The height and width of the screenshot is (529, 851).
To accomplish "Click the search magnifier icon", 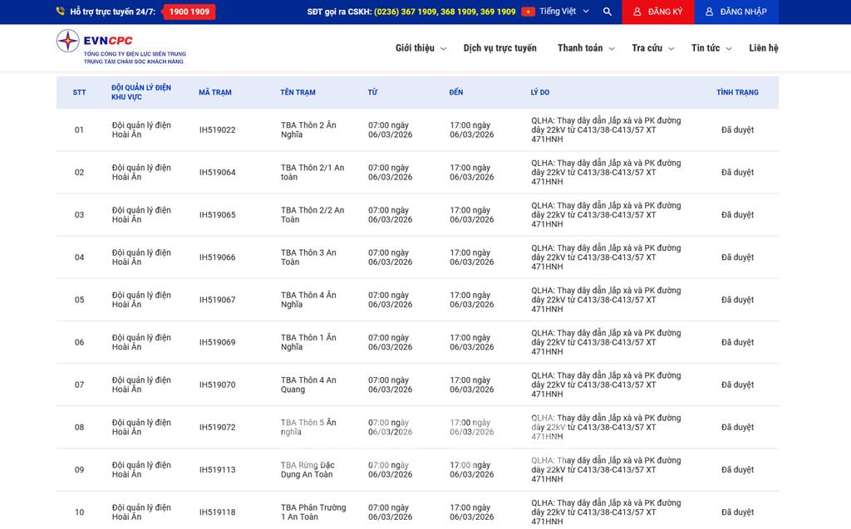I will tap(608, 12).
